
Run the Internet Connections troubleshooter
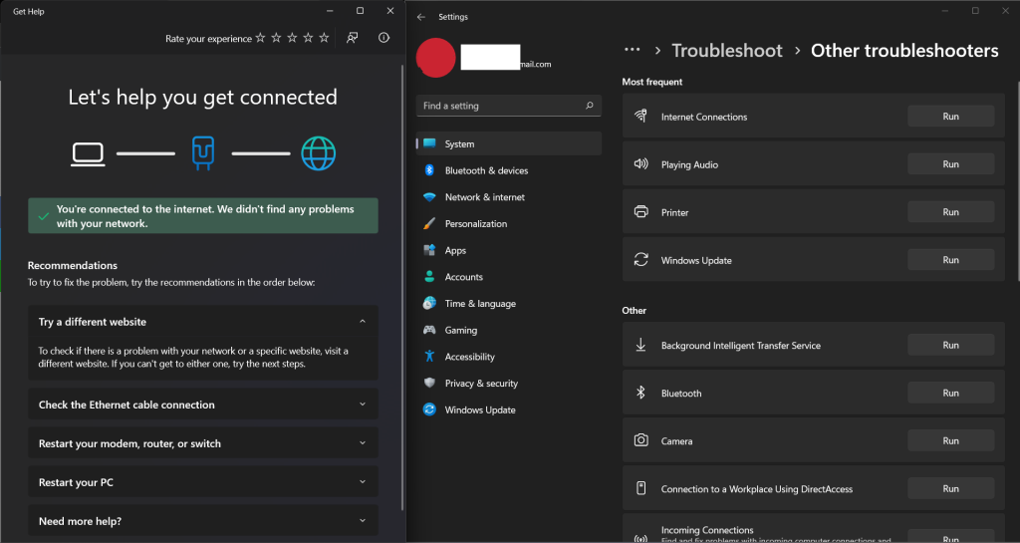(950, 116)
